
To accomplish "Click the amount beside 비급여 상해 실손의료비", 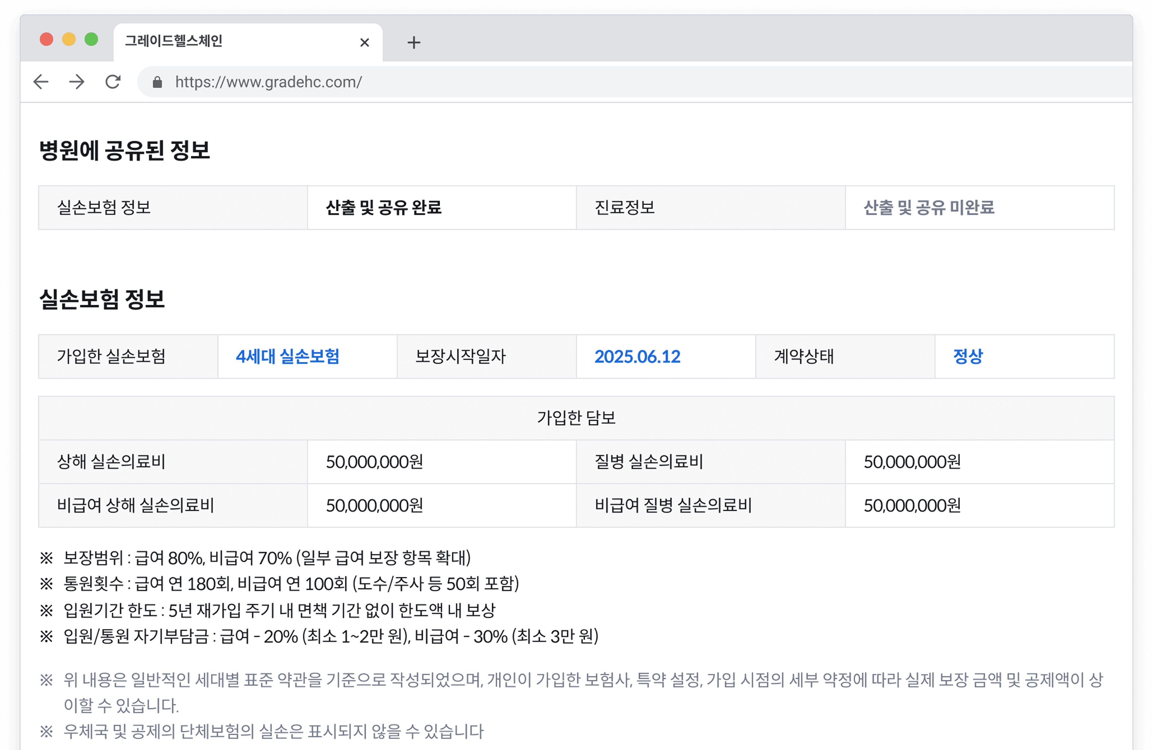I will point(374,505).
